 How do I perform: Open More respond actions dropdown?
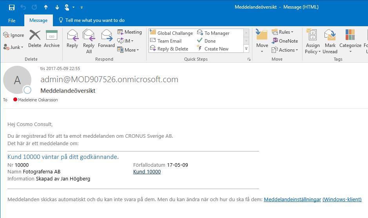(x=128, y=50)
